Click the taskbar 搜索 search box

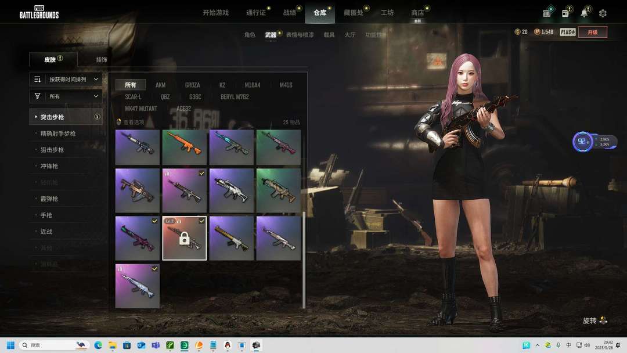[54, 345]
